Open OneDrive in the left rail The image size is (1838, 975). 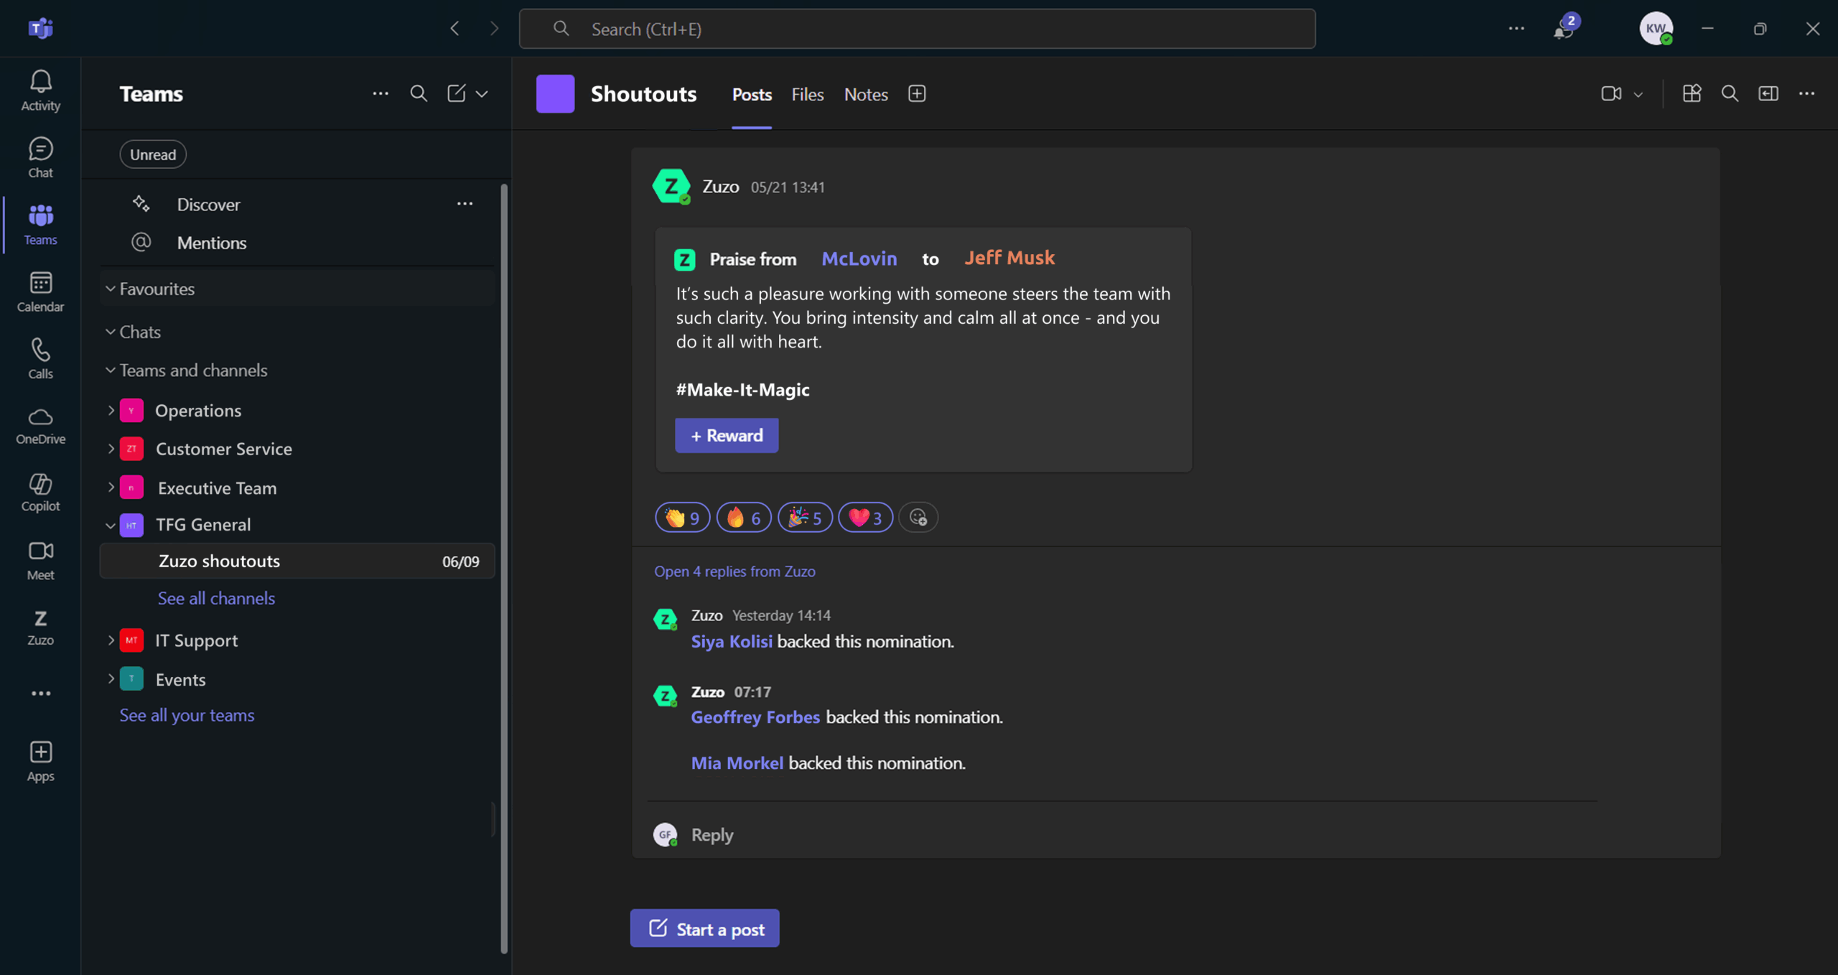pos(40,426)
